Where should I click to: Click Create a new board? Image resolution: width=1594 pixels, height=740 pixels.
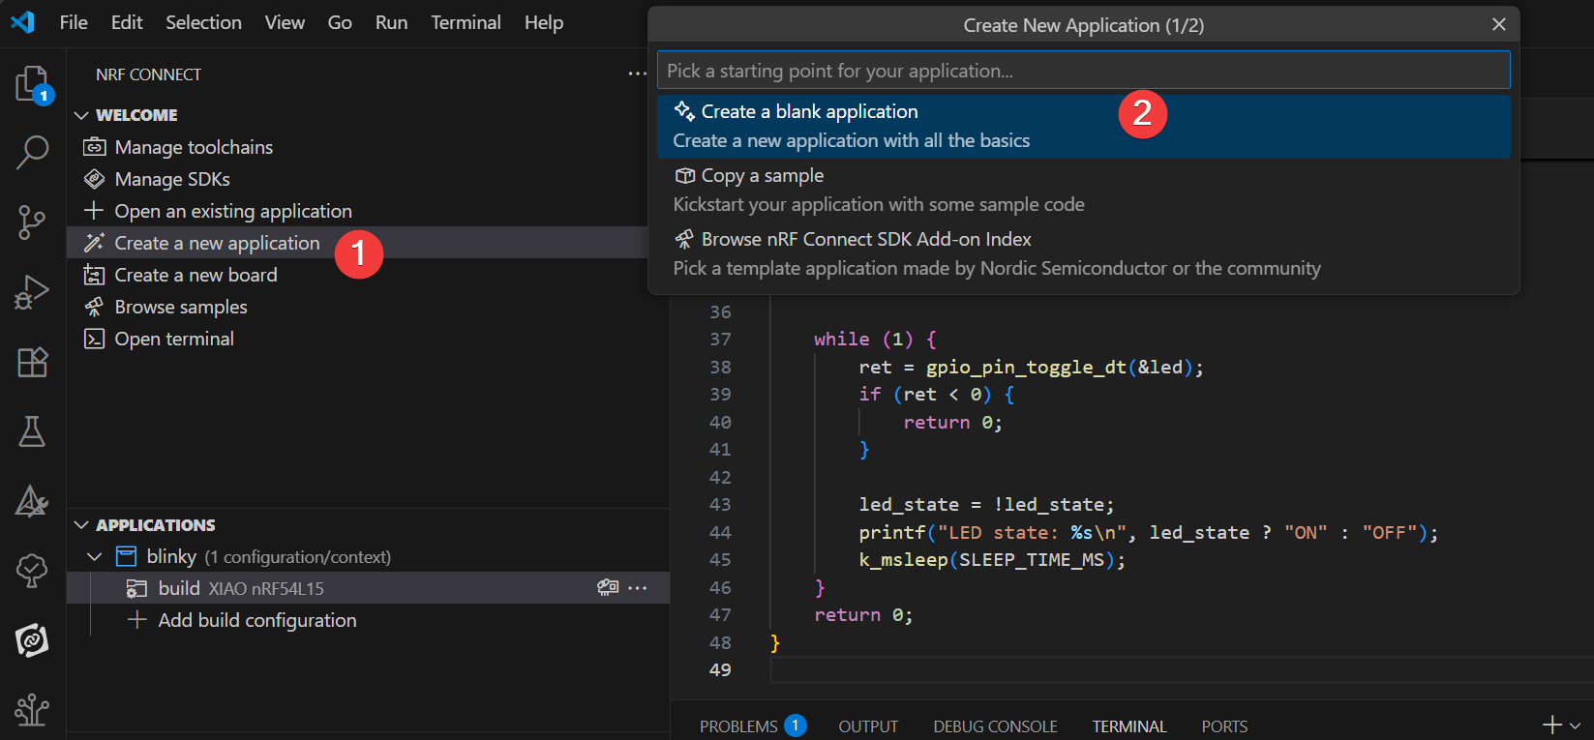[195, 275]
